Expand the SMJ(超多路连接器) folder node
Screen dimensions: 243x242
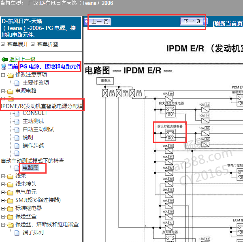pyautogui.click(x=3, y=200)
